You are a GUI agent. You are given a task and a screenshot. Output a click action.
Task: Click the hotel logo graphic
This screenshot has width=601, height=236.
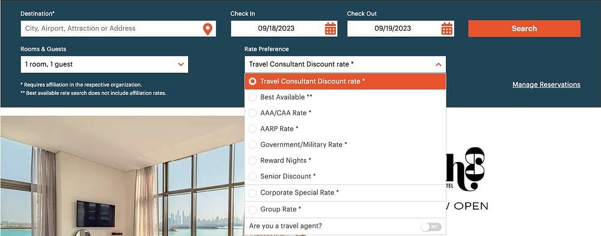(466, 169)
